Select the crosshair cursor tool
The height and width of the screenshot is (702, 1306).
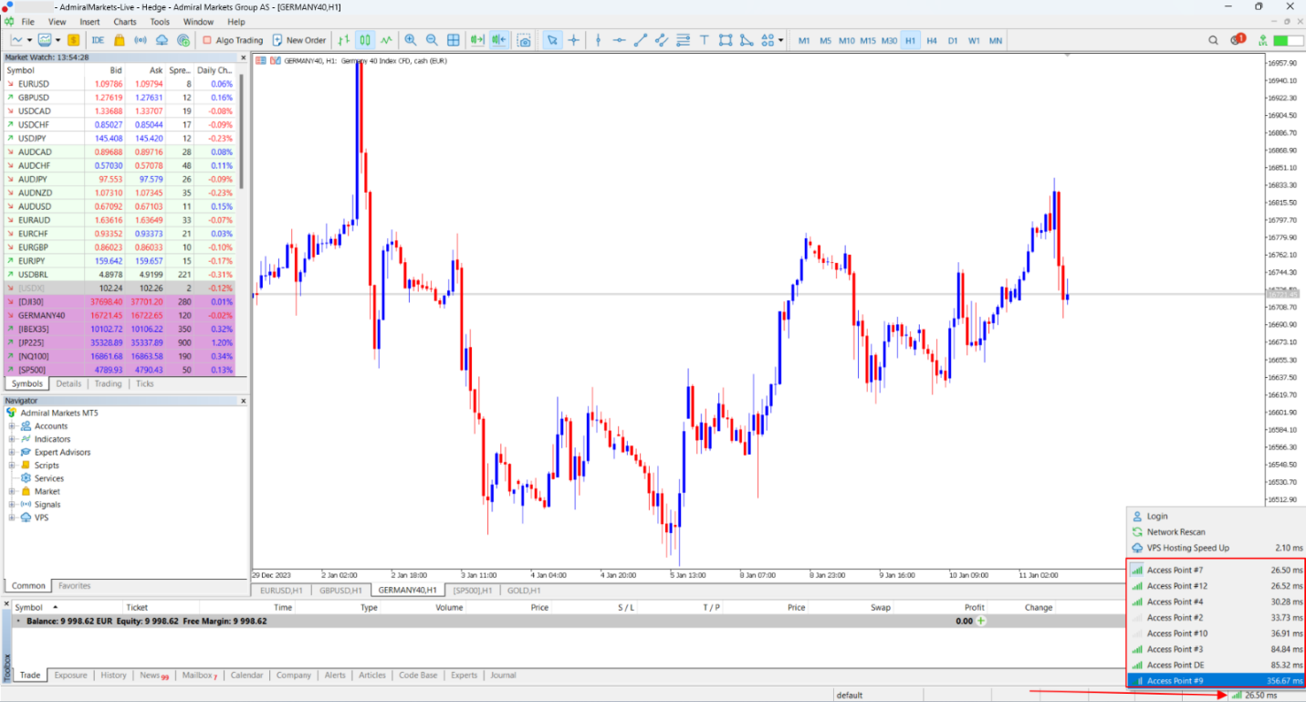573,40
